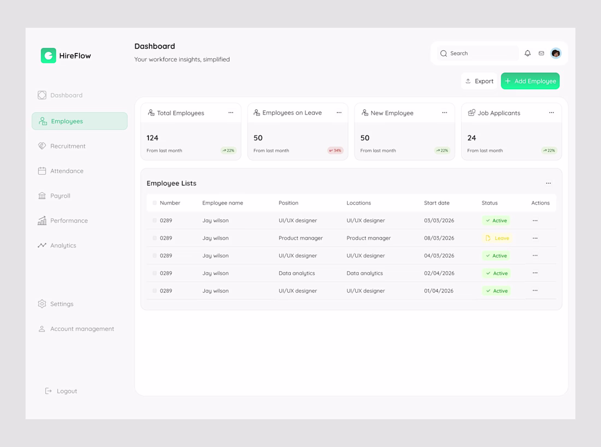Click the Job Applicants card icon

tap(472, 113)
